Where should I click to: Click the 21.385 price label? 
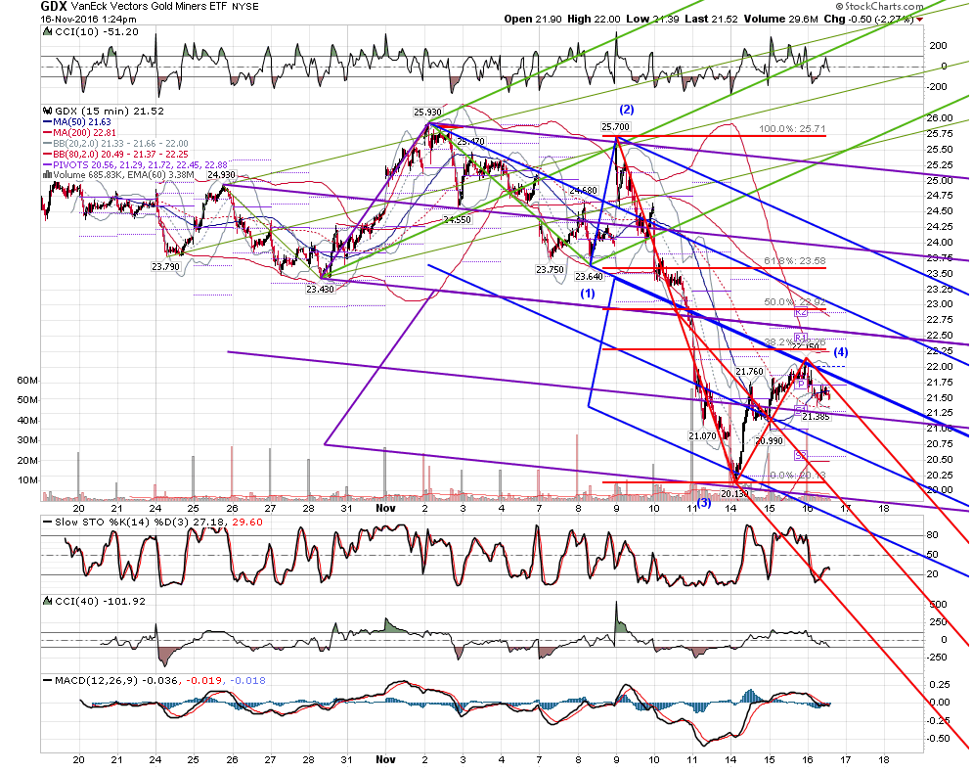point(816,417)
